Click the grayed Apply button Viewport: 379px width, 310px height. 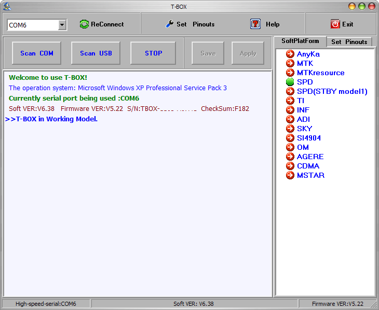248,53
